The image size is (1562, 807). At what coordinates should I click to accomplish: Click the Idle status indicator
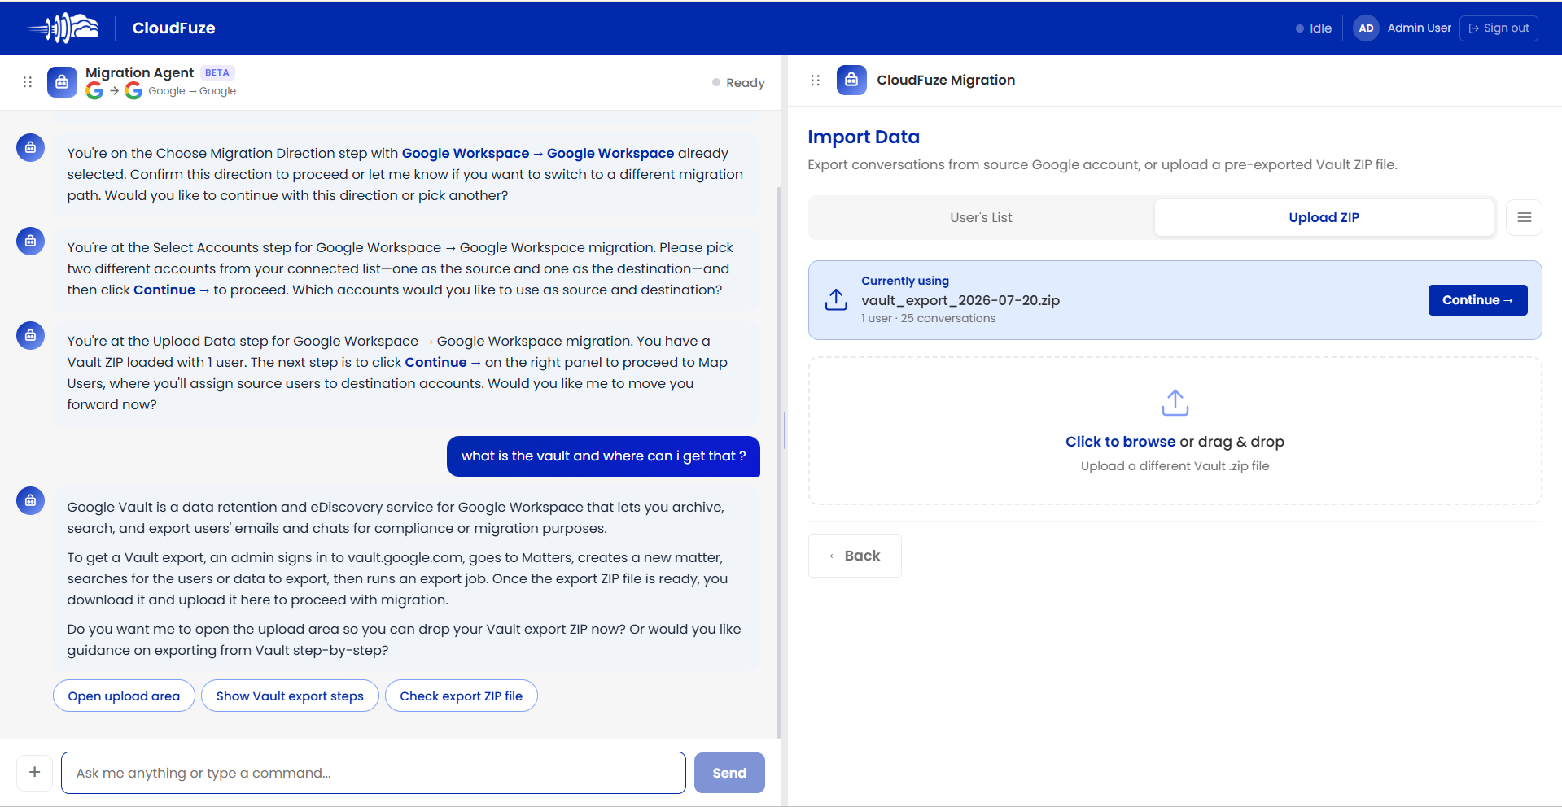coord(1313,28)
